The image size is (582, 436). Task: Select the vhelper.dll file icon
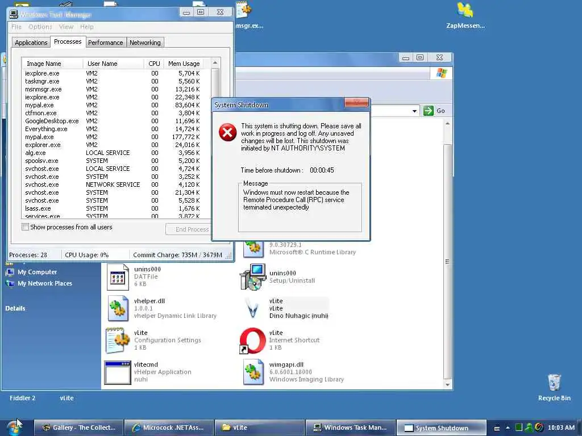point(118,308)
